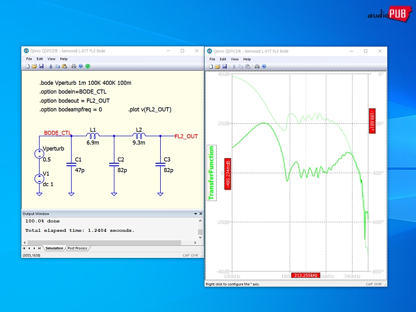Screen dimensions: 416x312
Task: Print the schematic with the printer icon
Action: (x=74, y=66)
